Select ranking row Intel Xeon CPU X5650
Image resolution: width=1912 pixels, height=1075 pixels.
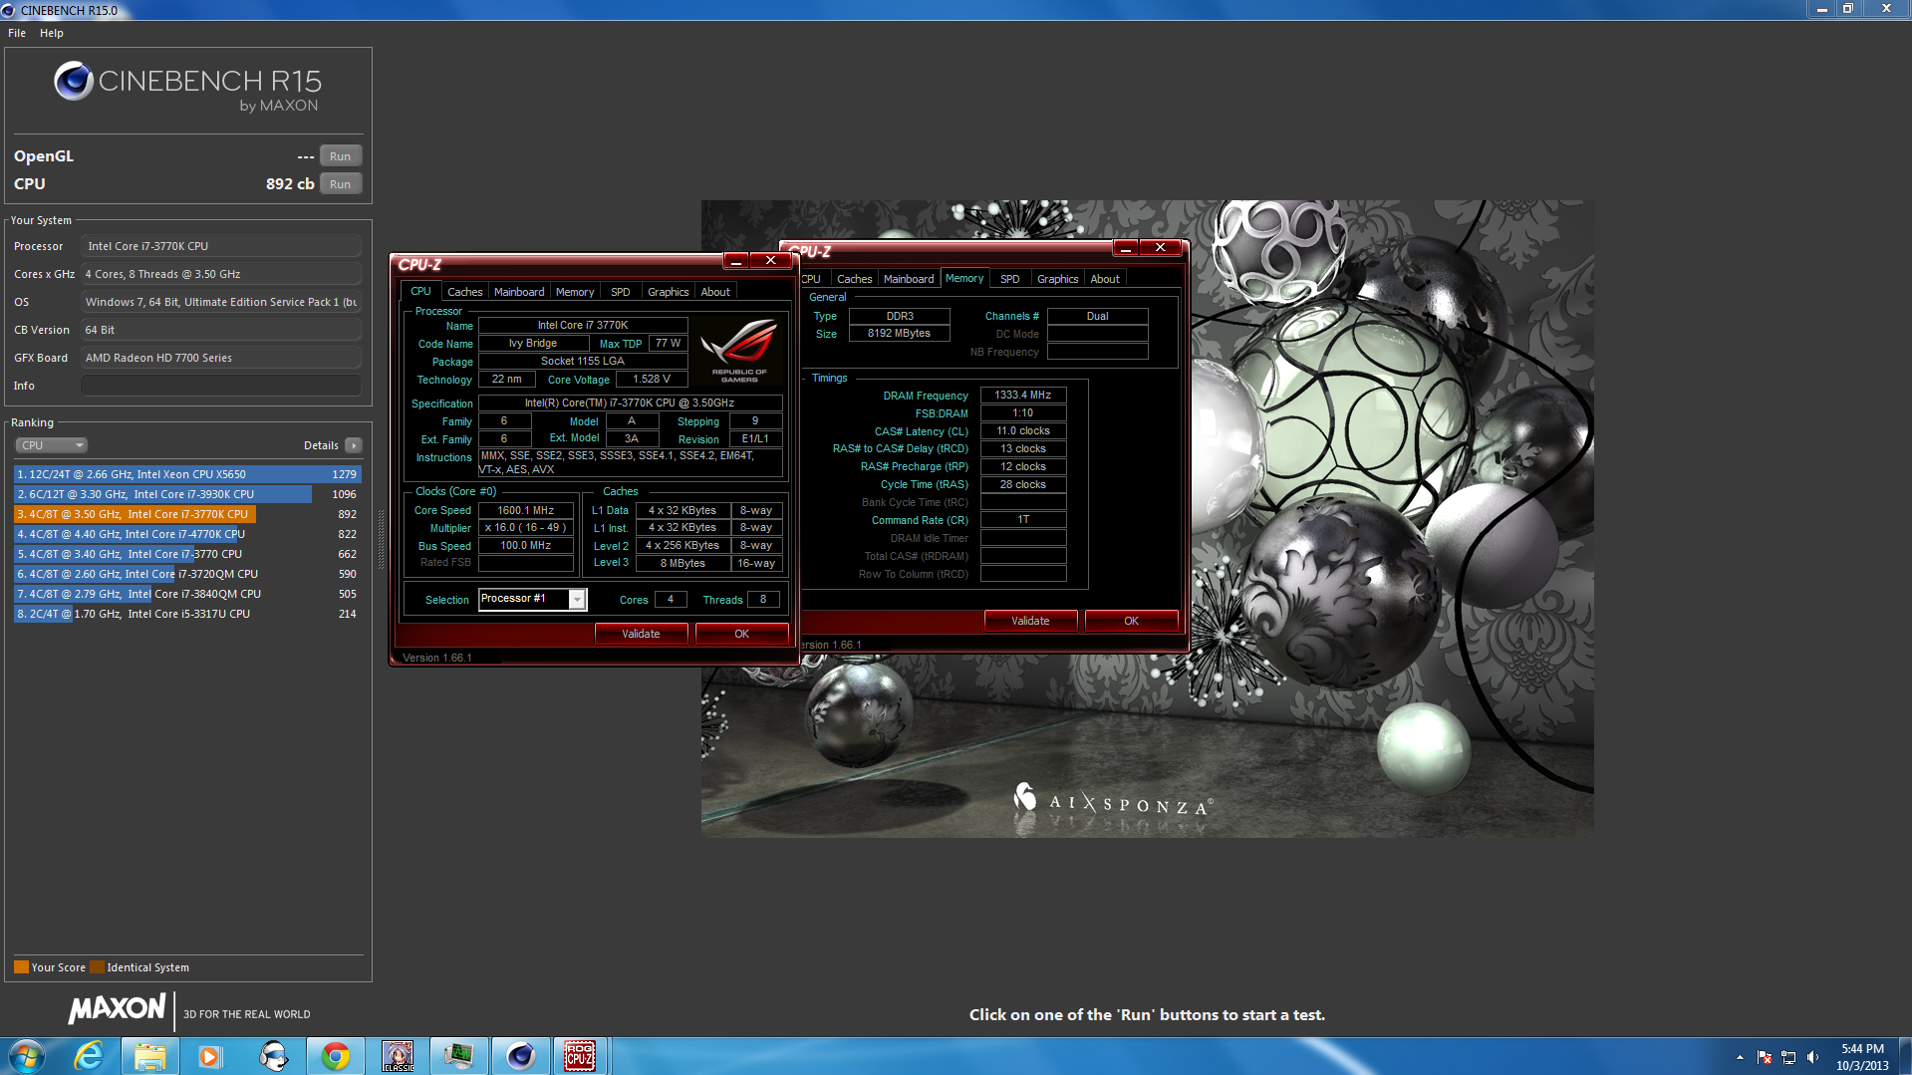coord(187,474)
